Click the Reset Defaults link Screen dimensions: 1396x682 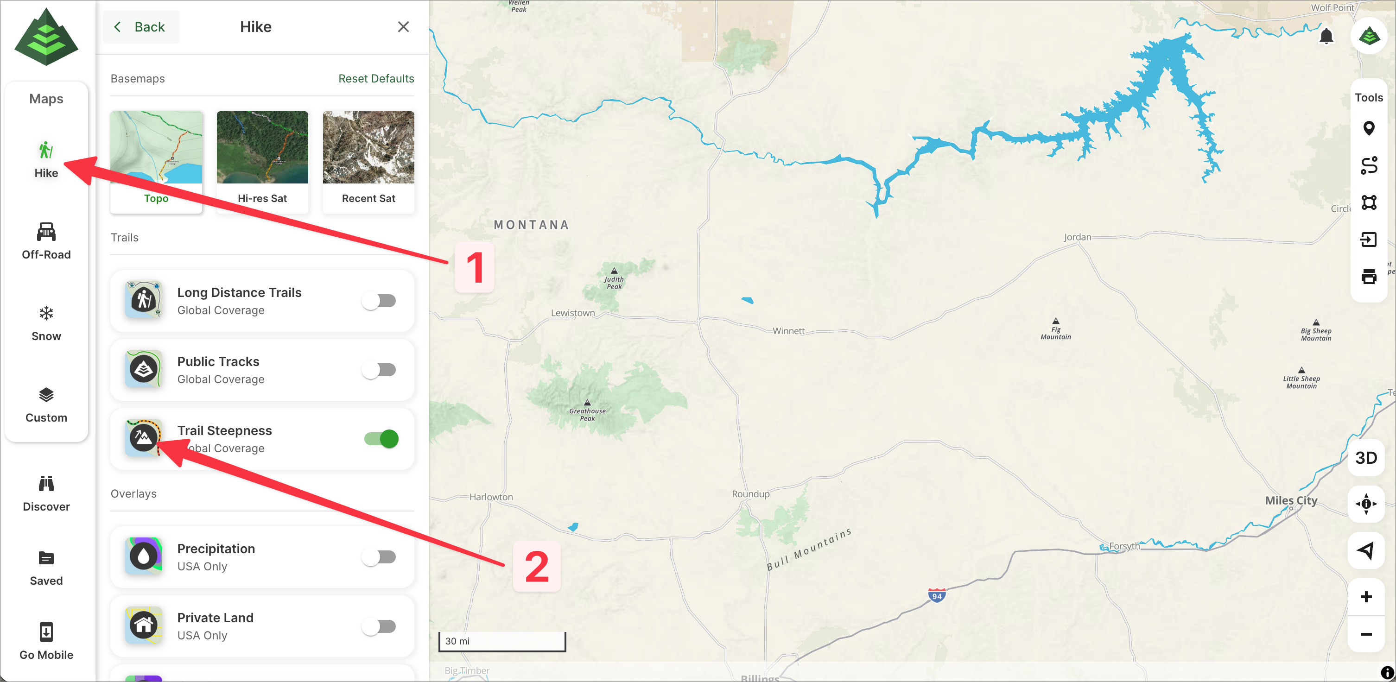coord(376,79)
